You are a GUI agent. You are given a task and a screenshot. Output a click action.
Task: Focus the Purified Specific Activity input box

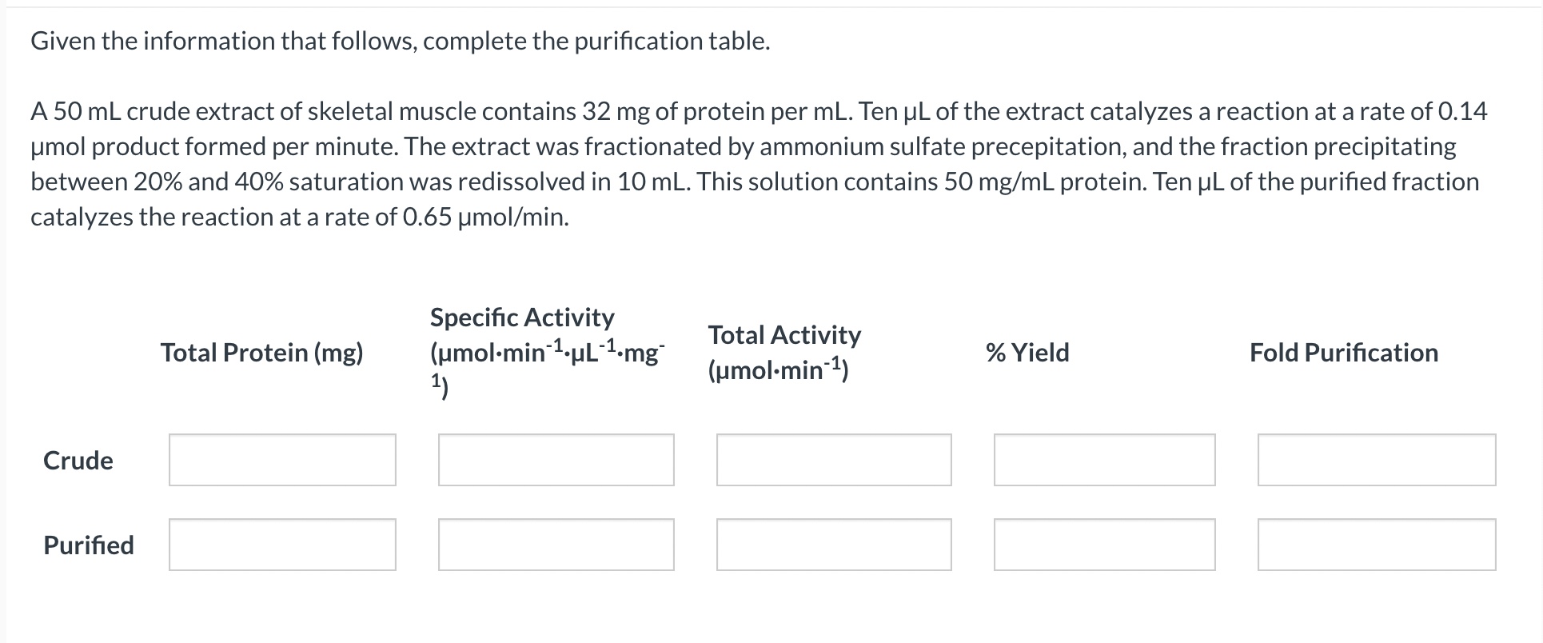(x=556, y=545)
